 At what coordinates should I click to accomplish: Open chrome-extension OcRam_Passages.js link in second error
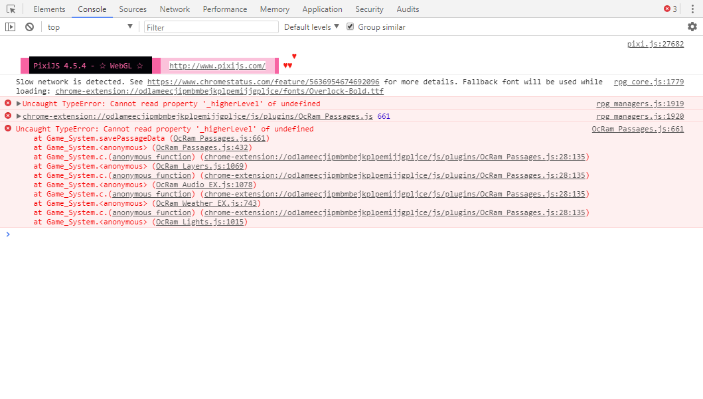(198, 116)
